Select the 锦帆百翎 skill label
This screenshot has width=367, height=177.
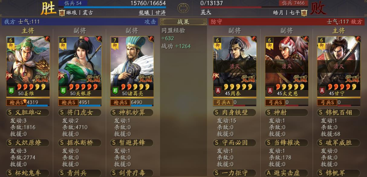point(339,113)
